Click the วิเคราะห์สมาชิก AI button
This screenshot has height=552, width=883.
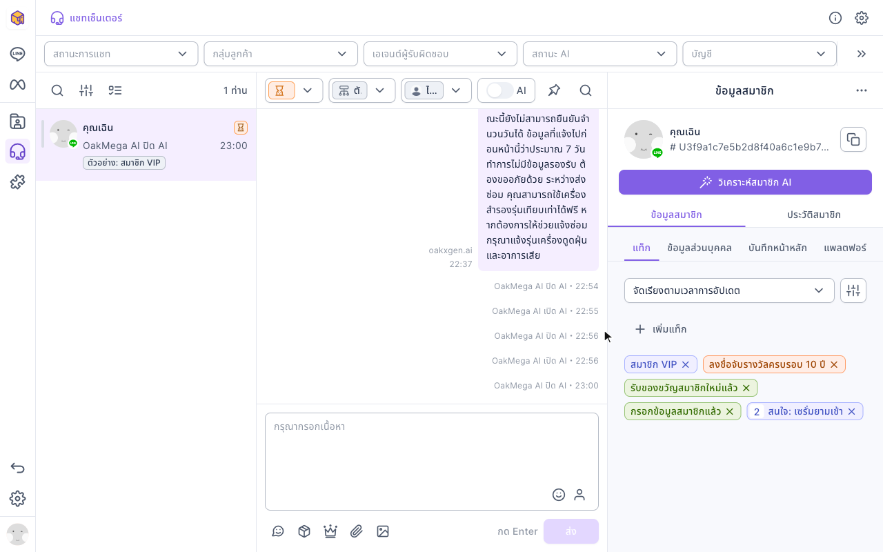coord(745,182)
